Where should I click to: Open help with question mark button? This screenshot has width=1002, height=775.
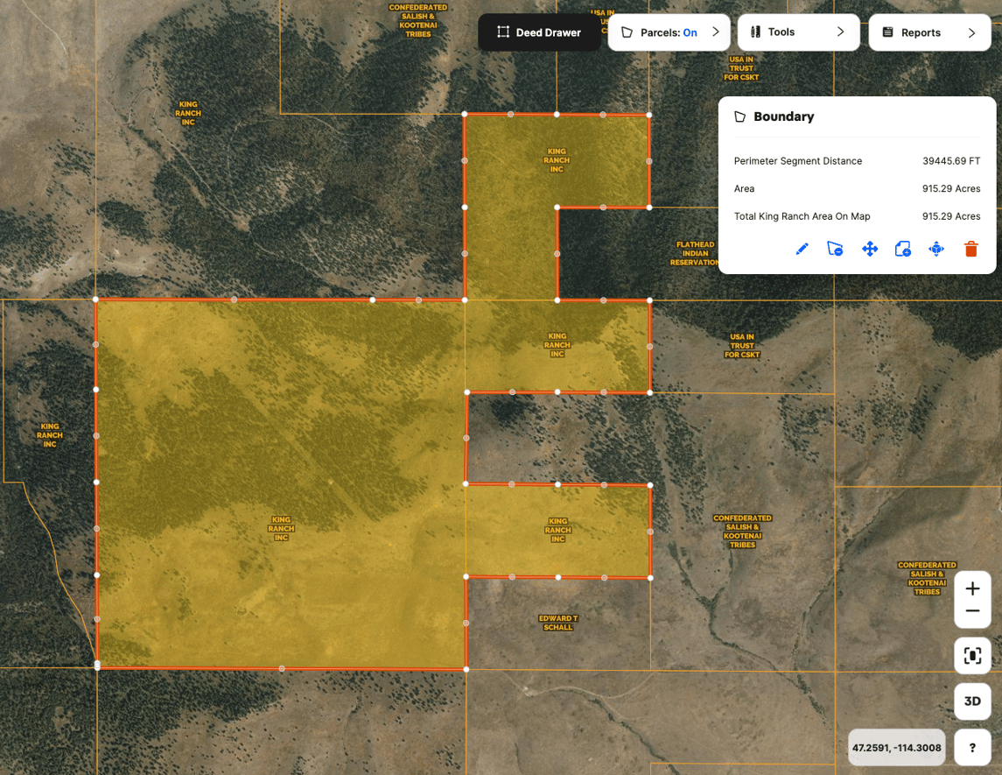pos(972,748)
